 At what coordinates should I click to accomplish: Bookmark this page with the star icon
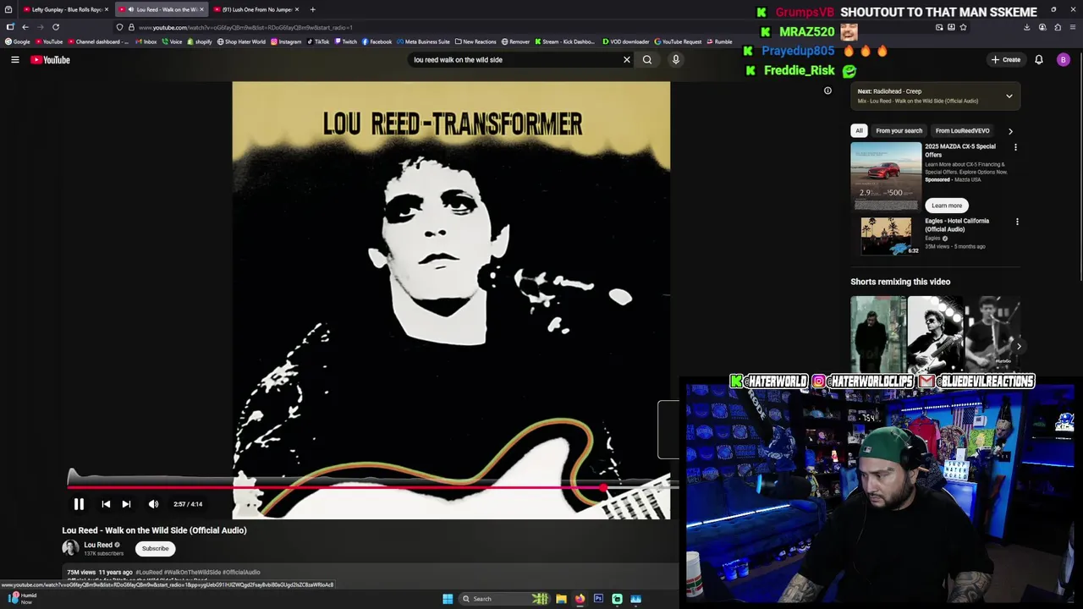coord(963,27)
